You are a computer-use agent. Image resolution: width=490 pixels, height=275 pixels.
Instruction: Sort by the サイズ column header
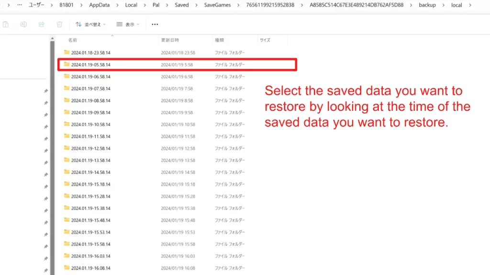click(265, 40)
